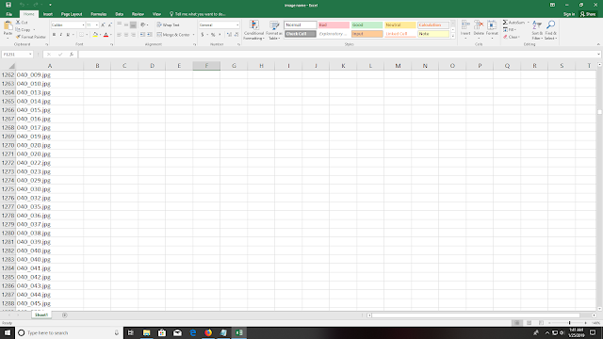The image size is (603, 339).
Task: Expand the cell styles gallery
Action: click(453, 36)
